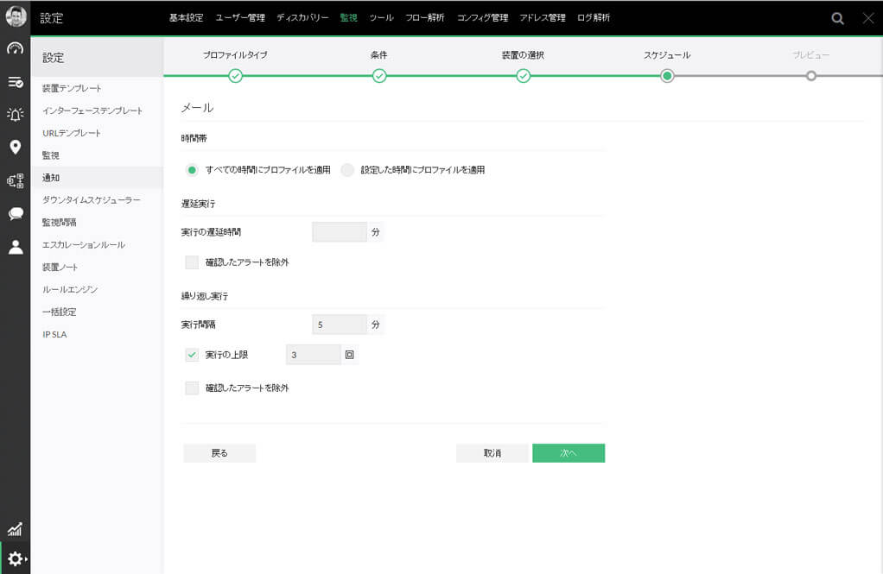
Task: Open the ログ解析 tab
Action: pyautogui.click(x=594, y=18)
